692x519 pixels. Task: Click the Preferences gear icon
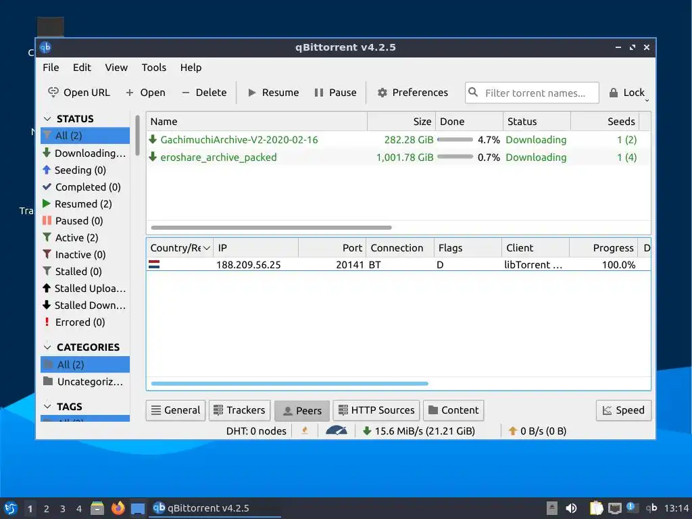[382, 93]
